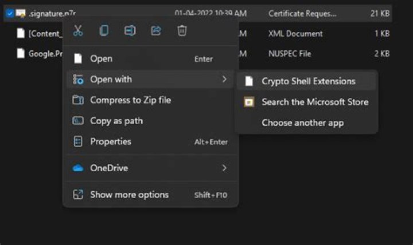The width and height of the screenshot is (413, 245).
Task: Click the Crypto Shell Extensions file icon
Action: [x=249, y=81]
